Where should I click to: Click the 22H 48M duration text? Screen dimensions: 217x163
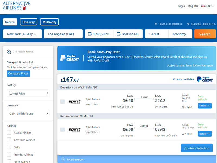(x=187, y=134)
